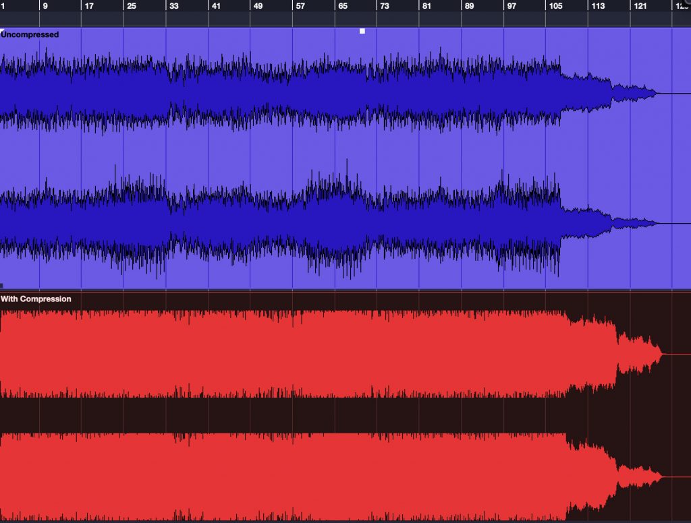The width and height of the screenshot is (691, 523).
Task: Select the Uncompressed track name label
Action: (x=30, y=34)
